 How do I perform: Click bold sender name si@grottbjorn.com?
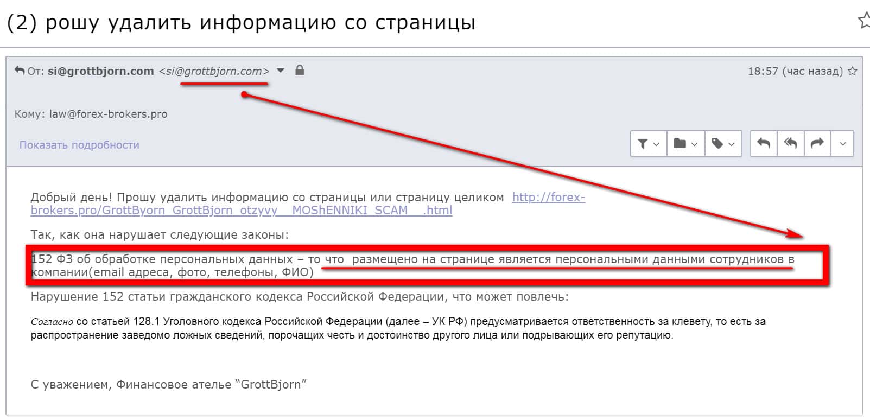pyautogui.click(x=101, y=71)
